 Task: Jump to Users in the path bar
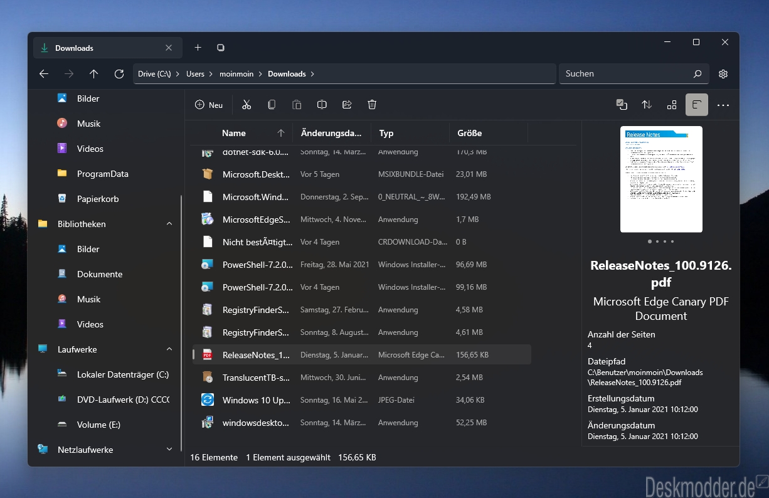point(195,74)
